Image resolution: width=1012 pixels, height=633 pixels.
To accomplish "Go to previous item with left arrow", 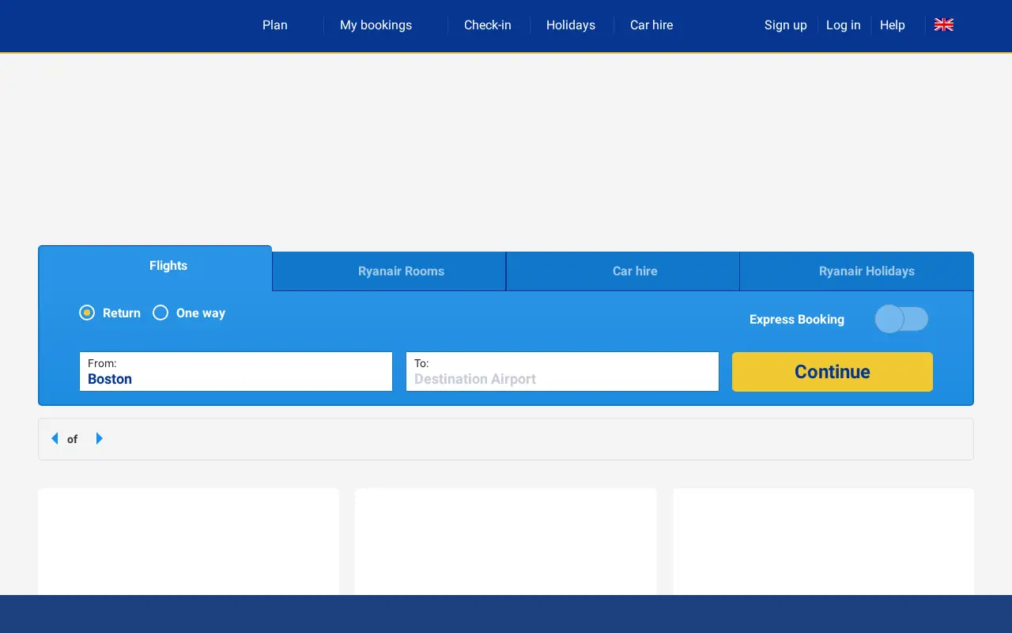I will coord(55,438).
